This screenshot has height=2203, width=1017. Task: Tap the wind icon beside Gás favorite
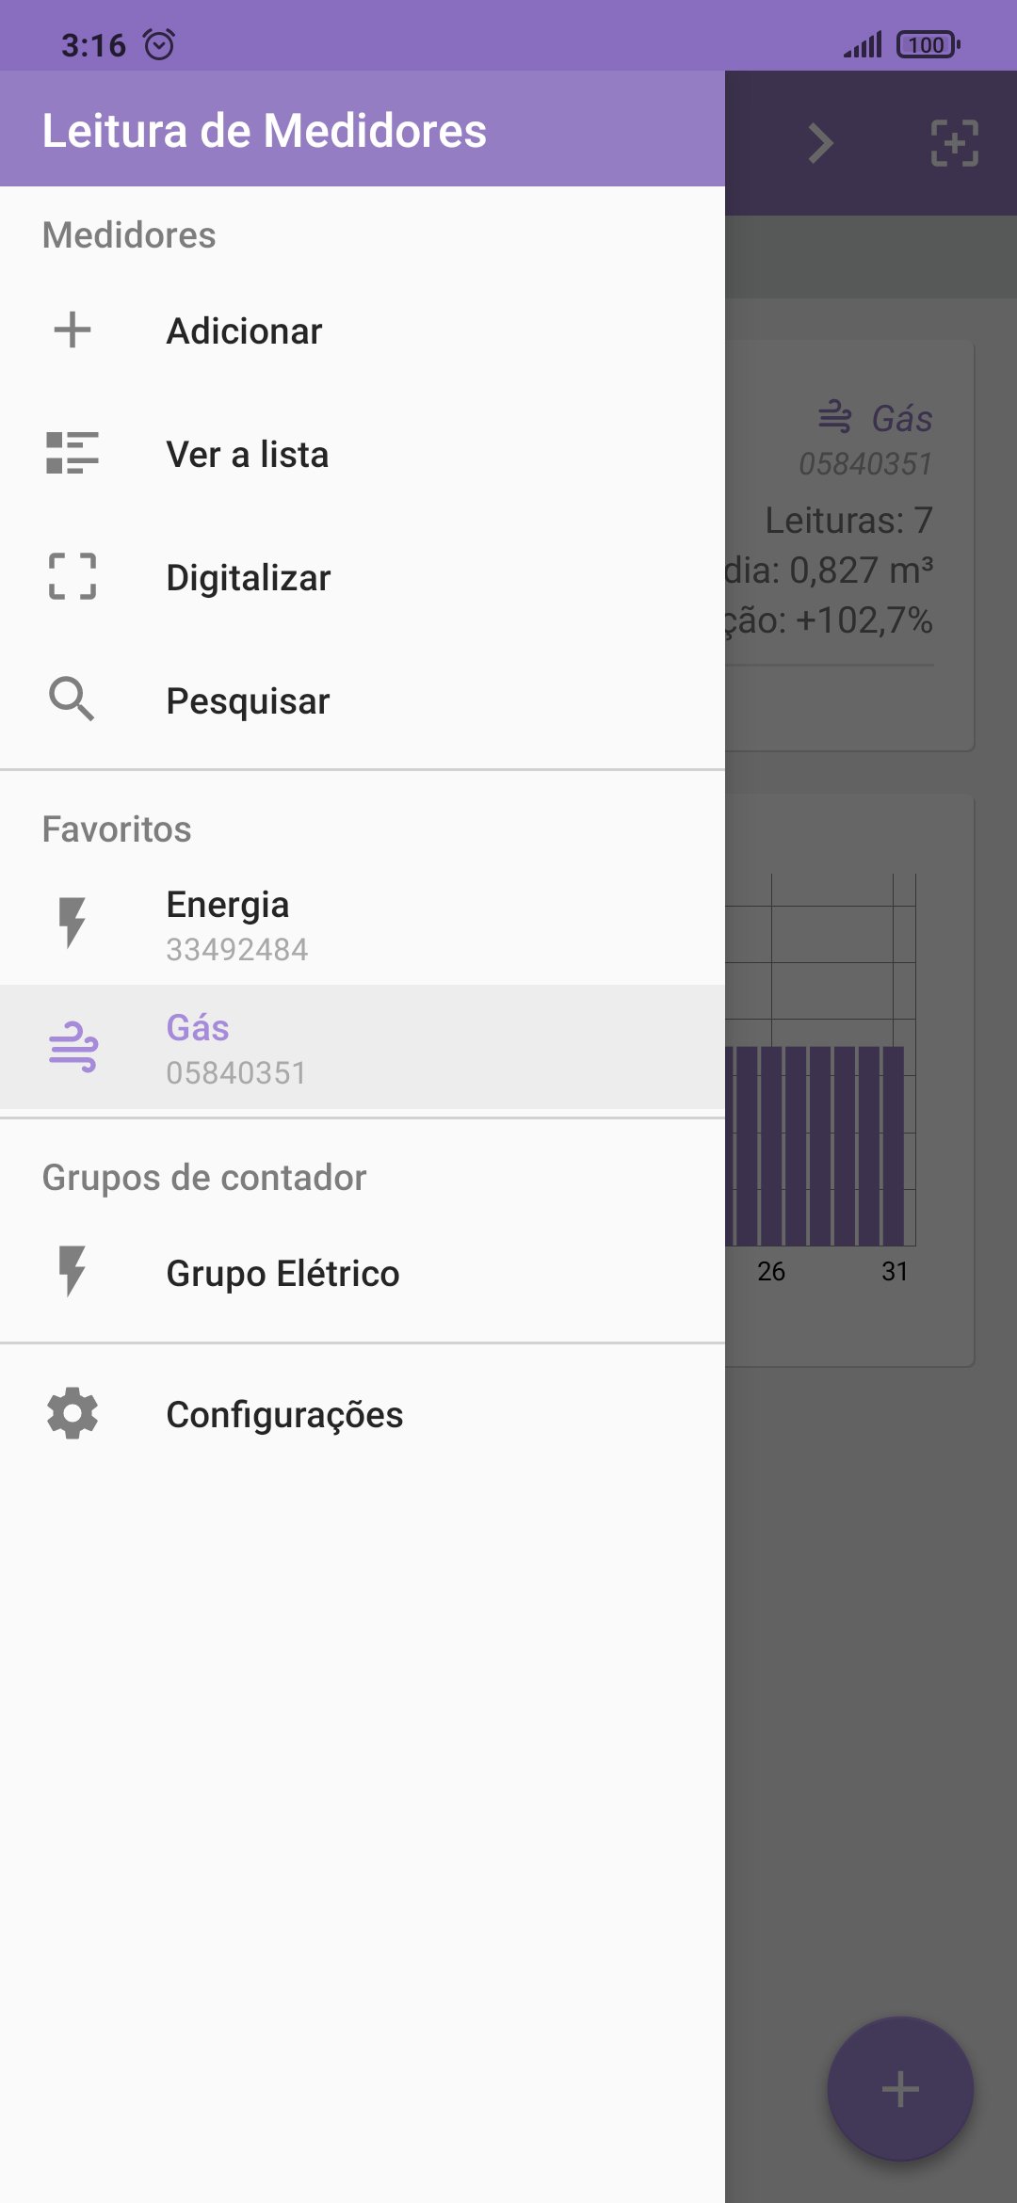point(73,1047)
